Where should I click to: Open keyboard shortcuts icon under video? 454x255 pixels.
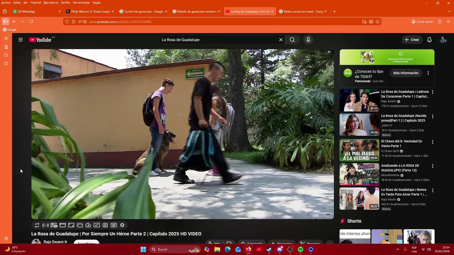tap(113, 225)
